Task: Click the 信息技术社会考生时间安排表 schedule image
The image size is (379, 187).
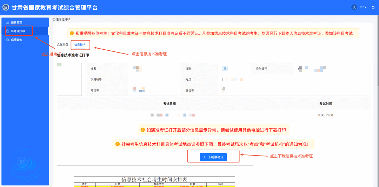Action: tap(154, 181)
